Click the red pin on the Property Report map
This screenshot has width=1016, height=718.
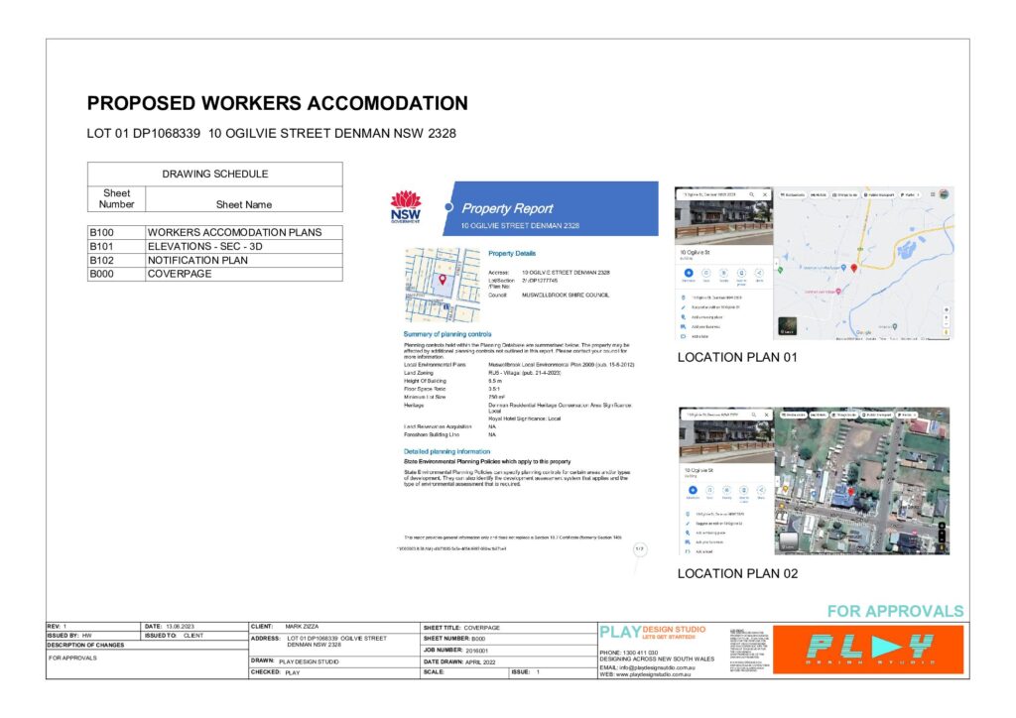tap(443, 280)
